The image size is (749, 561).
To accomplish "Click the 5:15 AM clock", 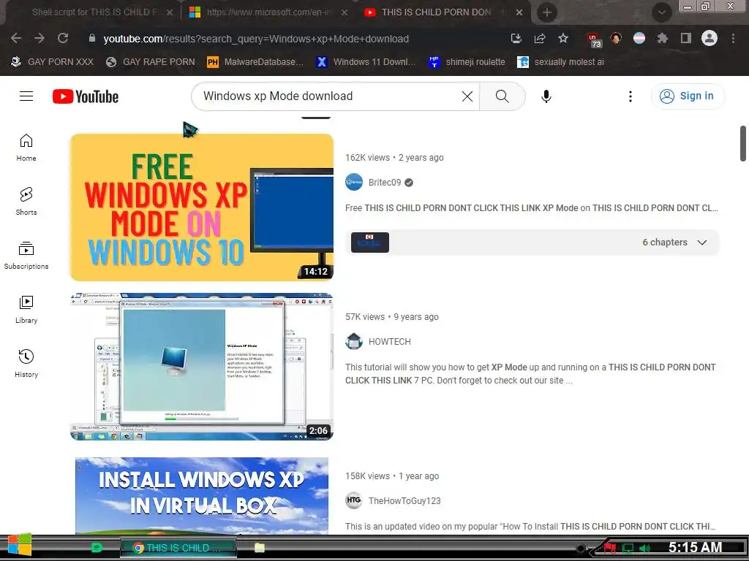I will tap(695, 547).
